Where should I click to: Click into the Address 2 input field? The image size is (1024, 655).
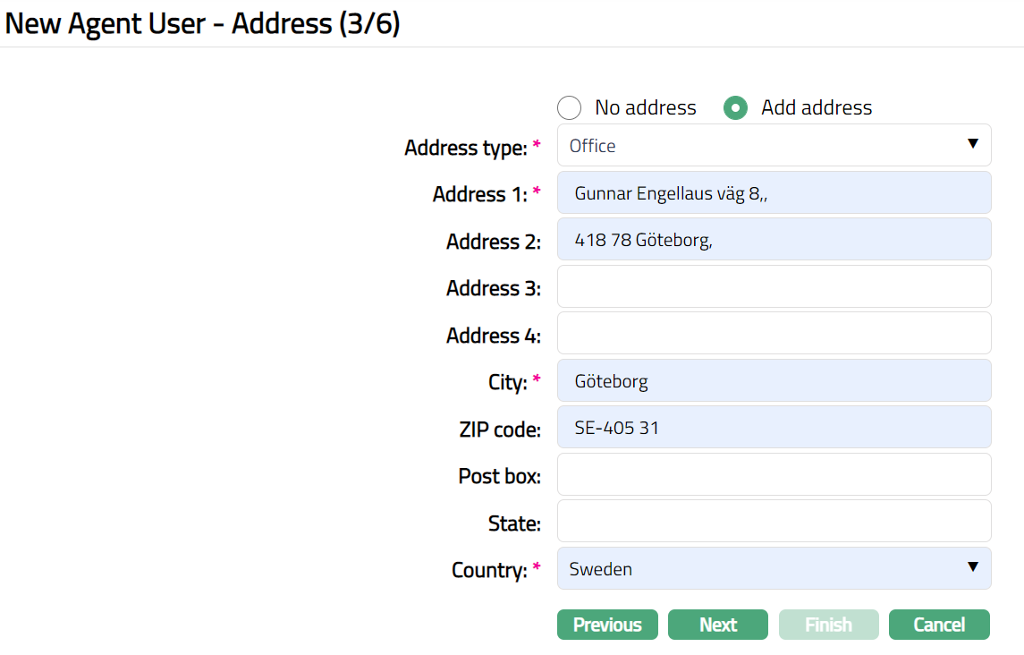coord(774,240)
